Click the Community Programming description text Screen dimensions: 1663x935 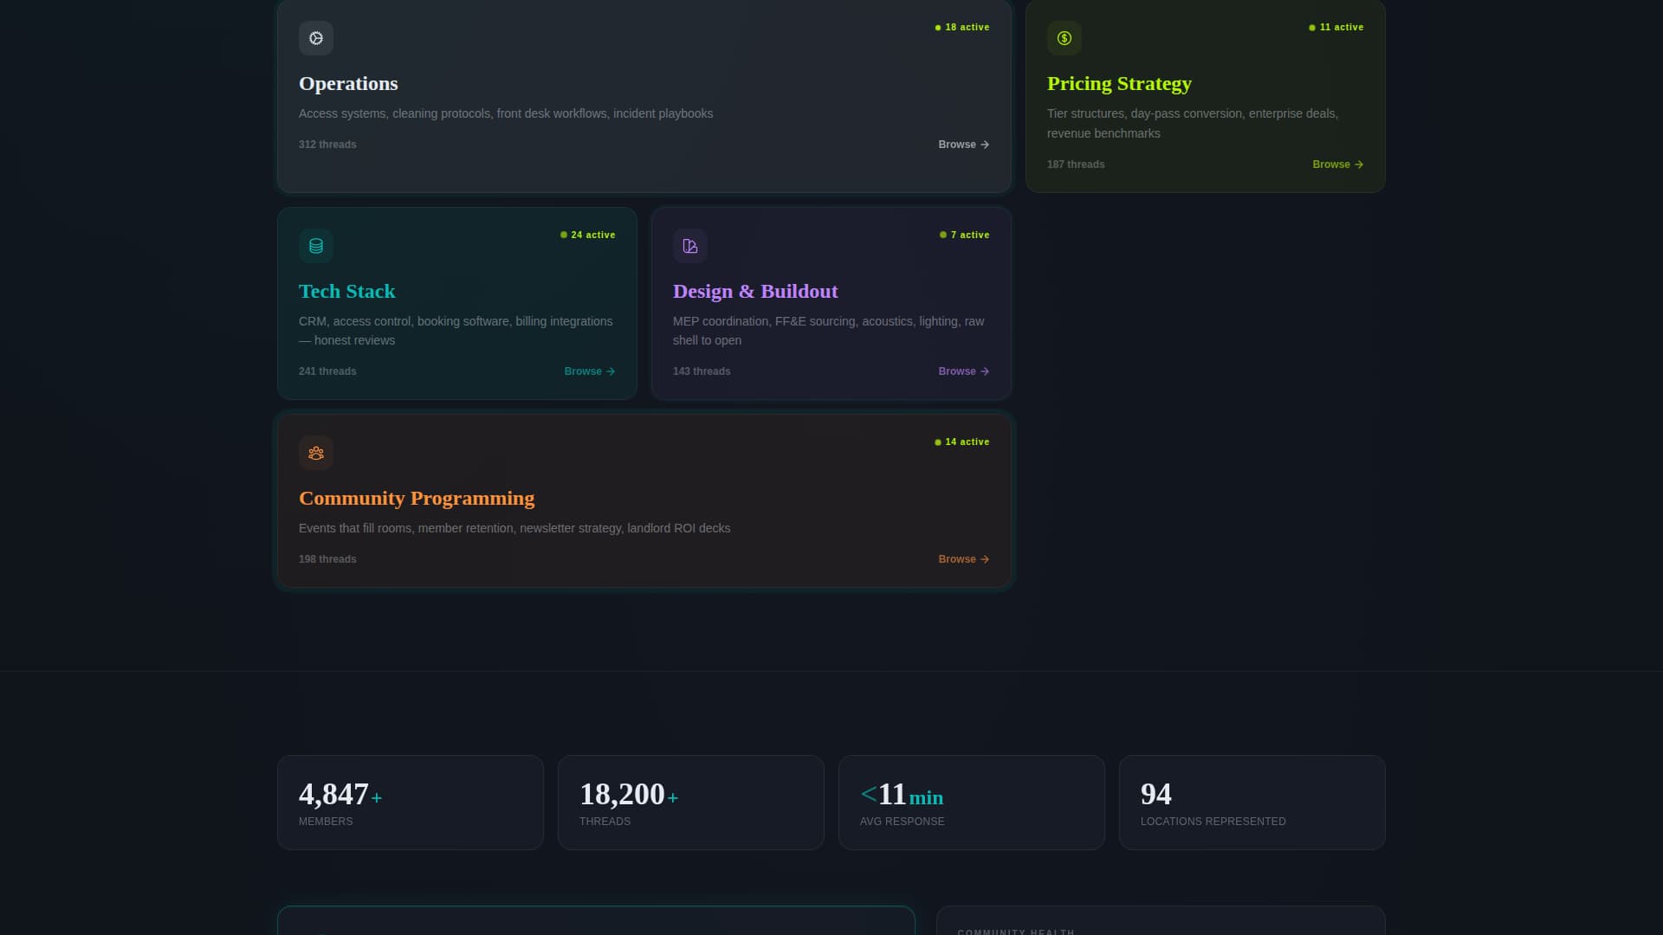[514, 528]
